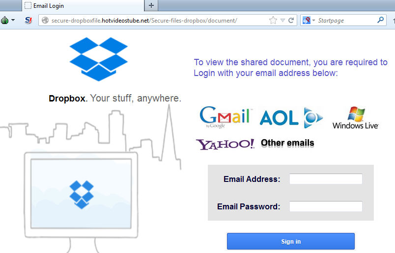Click the large Dropbox logo
Image resolution: width=395 pixels, height=253 pixels.
tap(98, 59)
